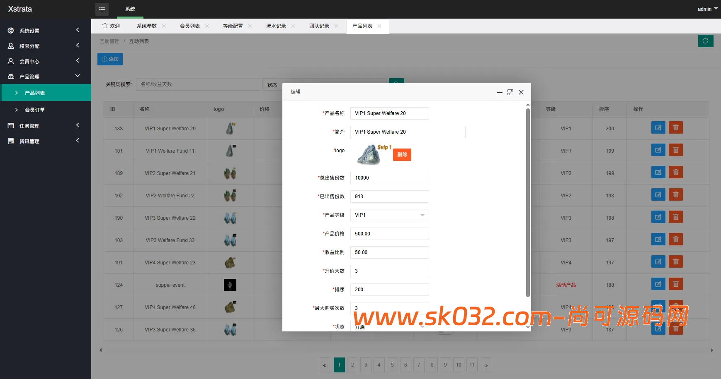This screenshot has width=721, height=379.
Task: Go to page 5 in pagination
Action: [x=392, y=365]
